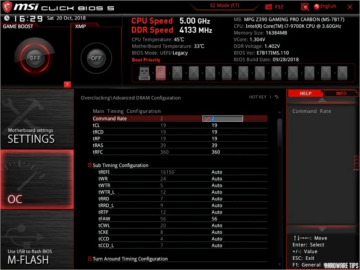Image resolution: width=360 pixels, height=270 pixels.
Task: Set the tRRD Auto value
Action: [x=217, y=199]
